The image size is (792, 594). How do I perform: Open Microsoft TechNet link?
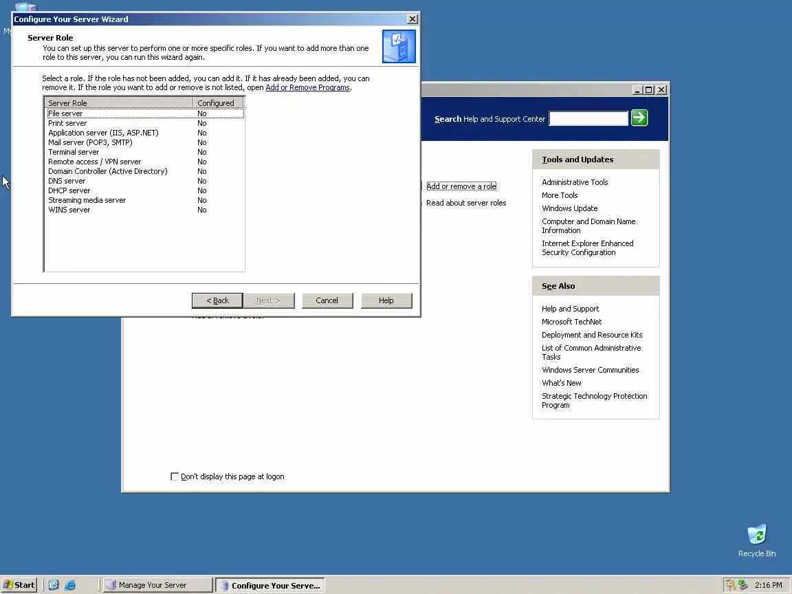point(572,322)
